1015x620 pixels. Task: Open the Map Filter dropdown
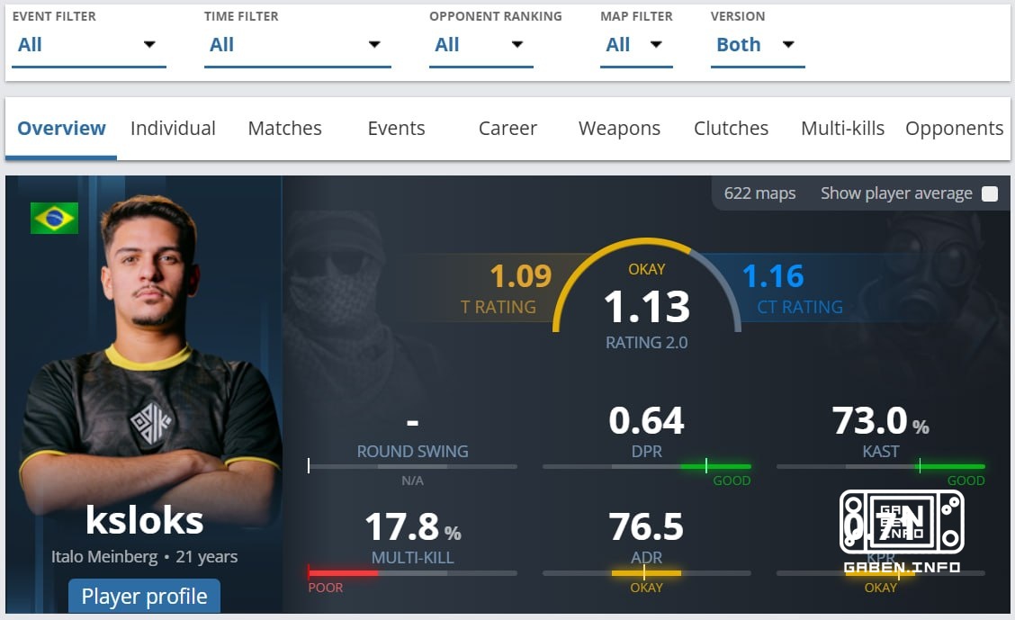tap(636, 45)
